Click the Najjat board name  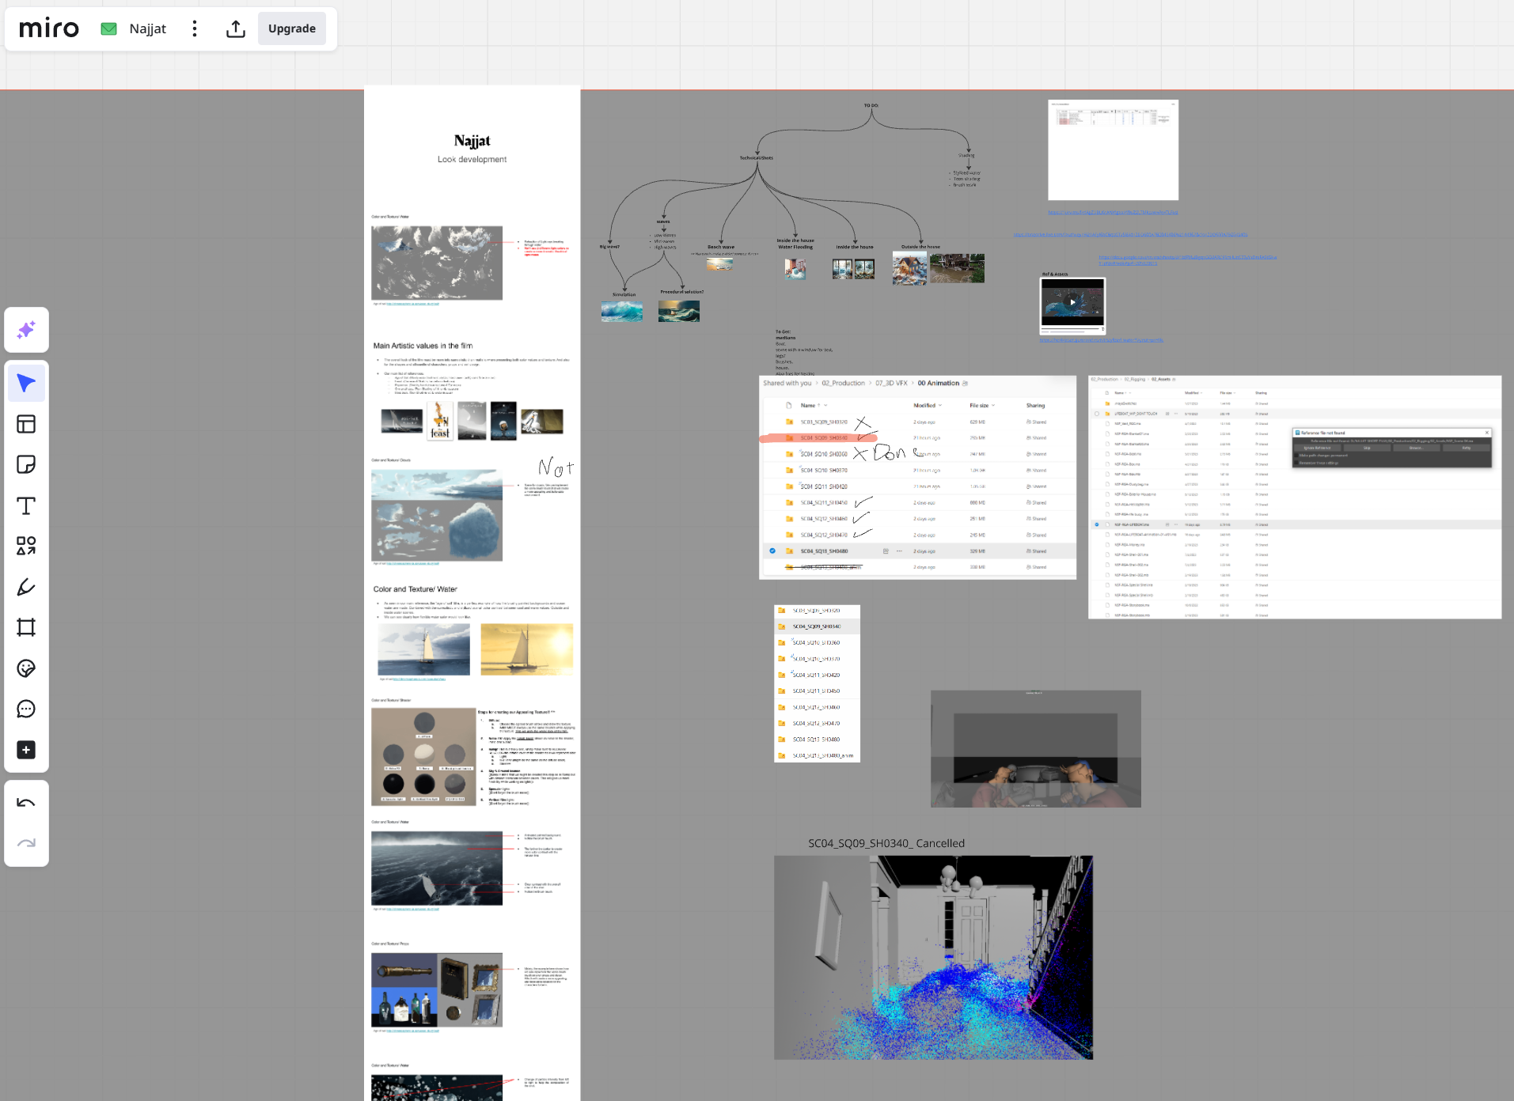(x=147, y=29)
